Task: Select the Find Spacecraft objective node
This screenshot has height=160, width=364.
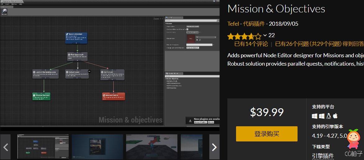Action: point(78,56)
